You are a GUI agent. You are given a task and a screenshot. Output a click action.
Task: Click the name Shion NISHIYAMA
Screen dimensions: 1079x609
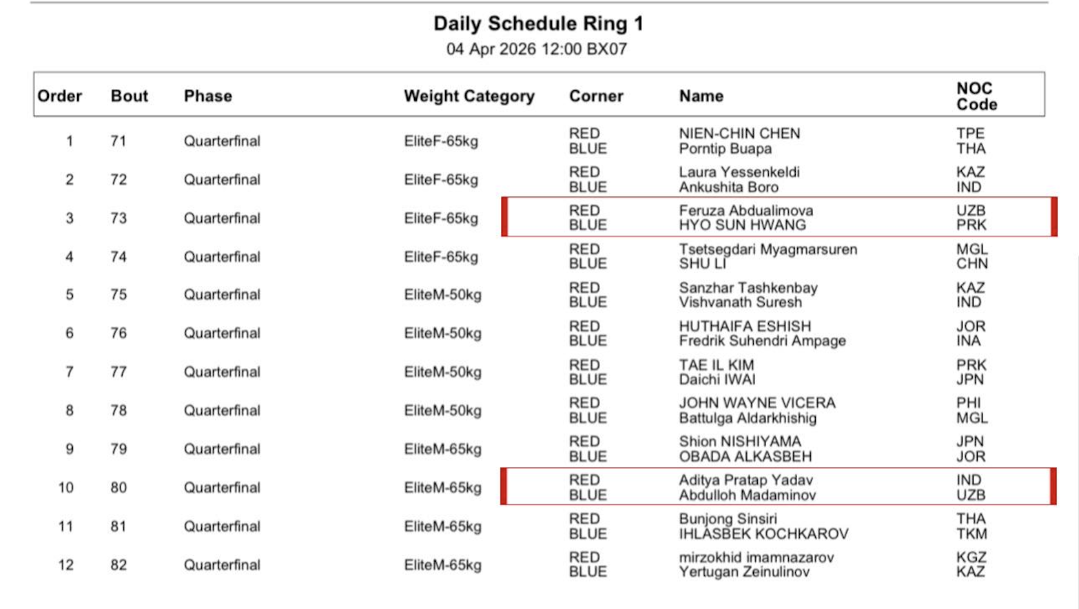click(x=740, y=442)
